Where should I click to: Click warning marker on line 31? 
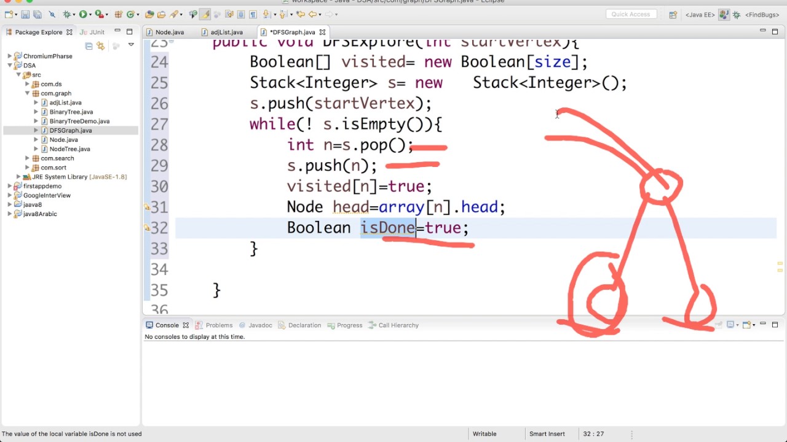[147, 207]
